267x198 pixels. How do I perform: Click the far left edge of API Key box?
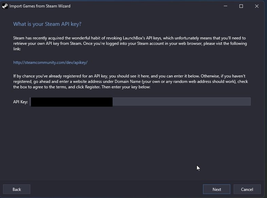pos(30,102)
